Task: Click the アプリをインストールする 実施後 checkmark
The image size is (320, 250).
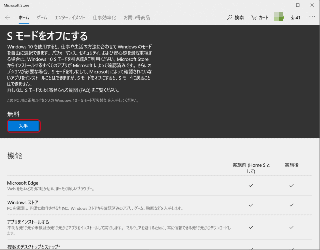Action: tap(292, 227)
